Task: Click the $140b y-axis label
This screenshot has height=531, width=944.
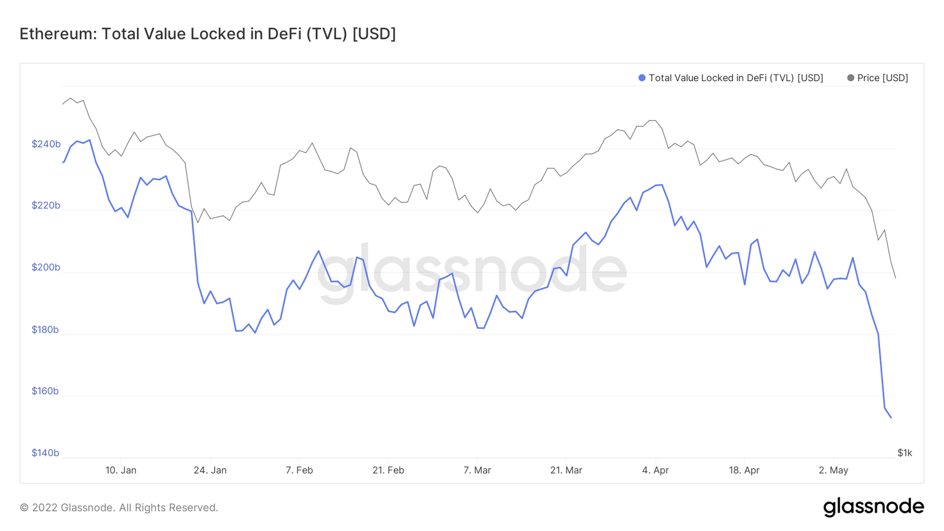Action: coord(46,453)
